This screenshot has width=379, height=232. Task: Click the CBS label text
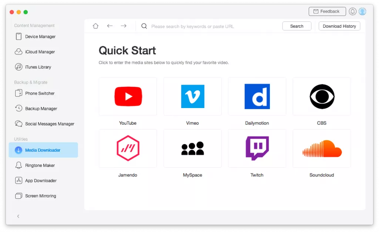tap(322, 123)
